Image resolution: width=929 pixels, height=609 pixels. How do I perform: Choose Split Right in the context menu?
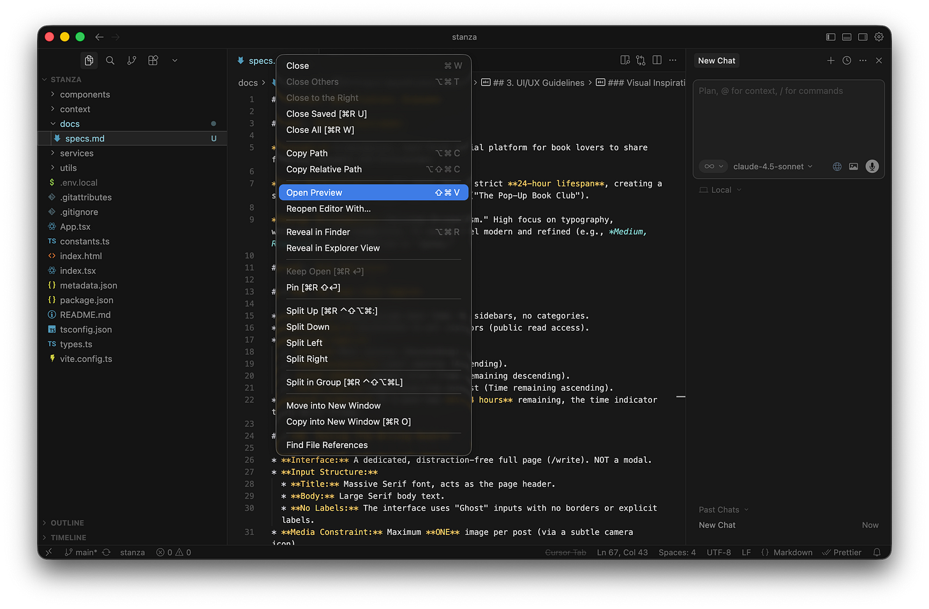[x=307, y=359]
